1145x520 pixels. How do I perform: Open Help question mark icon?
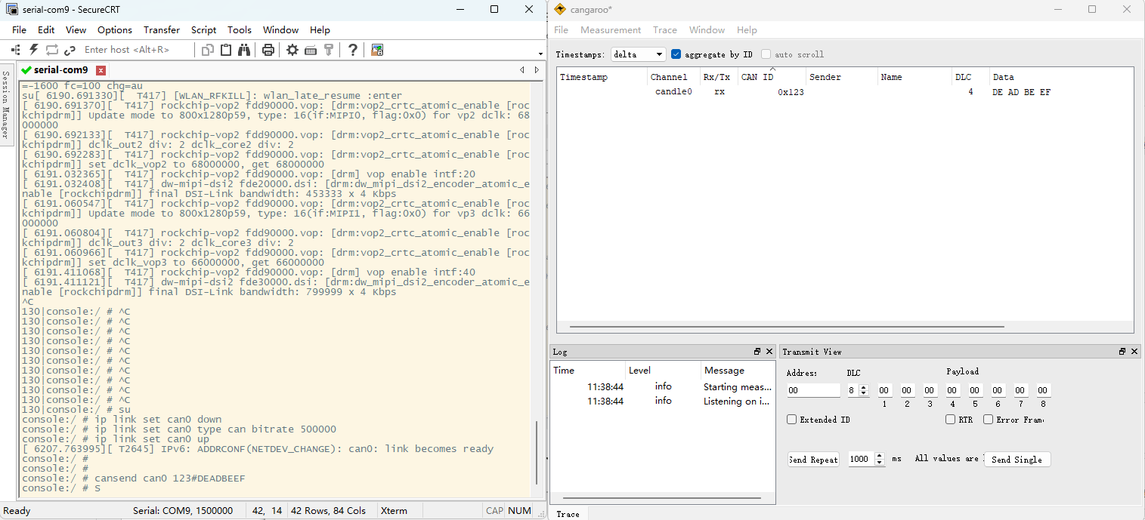click(353, 50)
